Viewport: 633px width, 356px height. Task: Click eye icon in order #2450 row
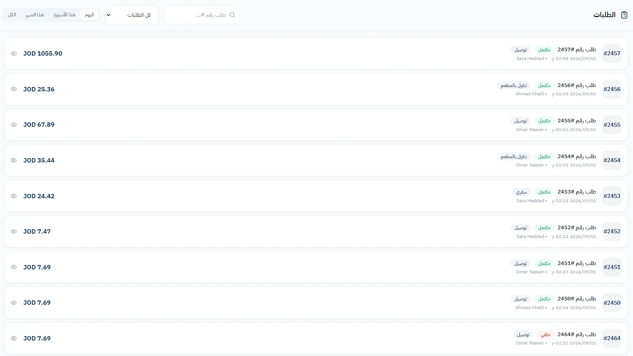point(14,303)
